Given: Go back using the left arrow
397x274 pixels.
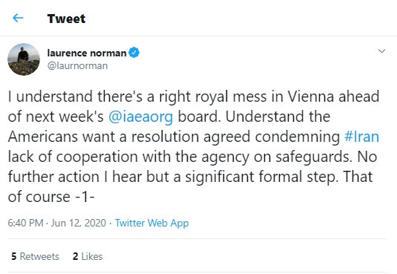Looking at the screenshot, I should [x=18, y=18].
